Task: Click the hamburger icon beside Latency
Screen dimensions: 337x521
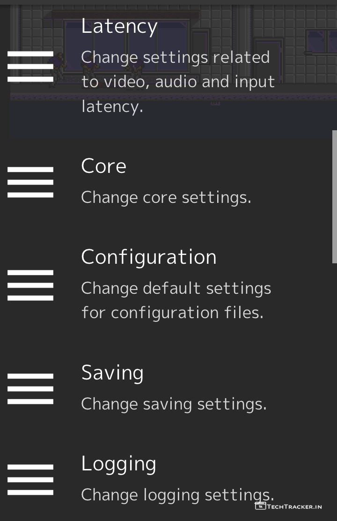Action: [x=30, y=67]
